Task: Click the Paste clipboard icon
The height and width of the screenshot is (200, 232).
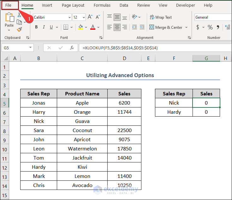Action: [9, 18]
